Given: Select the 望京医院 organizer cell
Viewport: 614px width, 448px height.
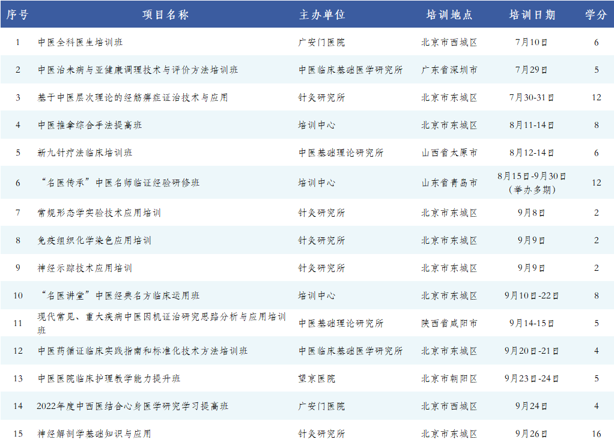Looking at the screenshot, I should [x=317, y=379].
